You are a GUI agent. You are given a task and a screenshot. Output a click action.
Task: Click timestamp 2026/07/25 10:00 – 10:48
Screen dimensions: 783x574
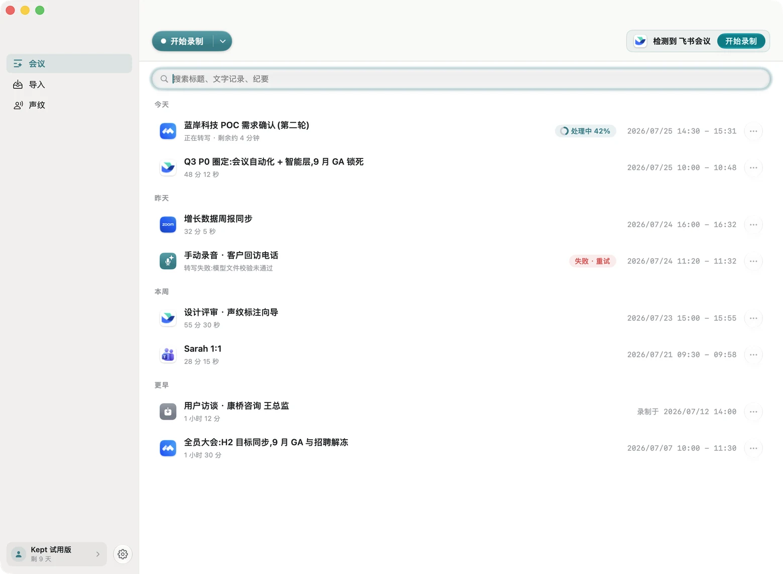pos(682,167)
